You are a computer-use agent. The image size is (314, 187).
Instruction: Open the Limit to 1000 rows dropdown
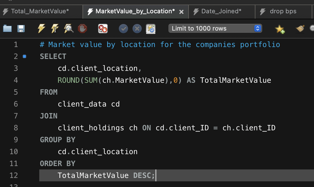(215, 28)
